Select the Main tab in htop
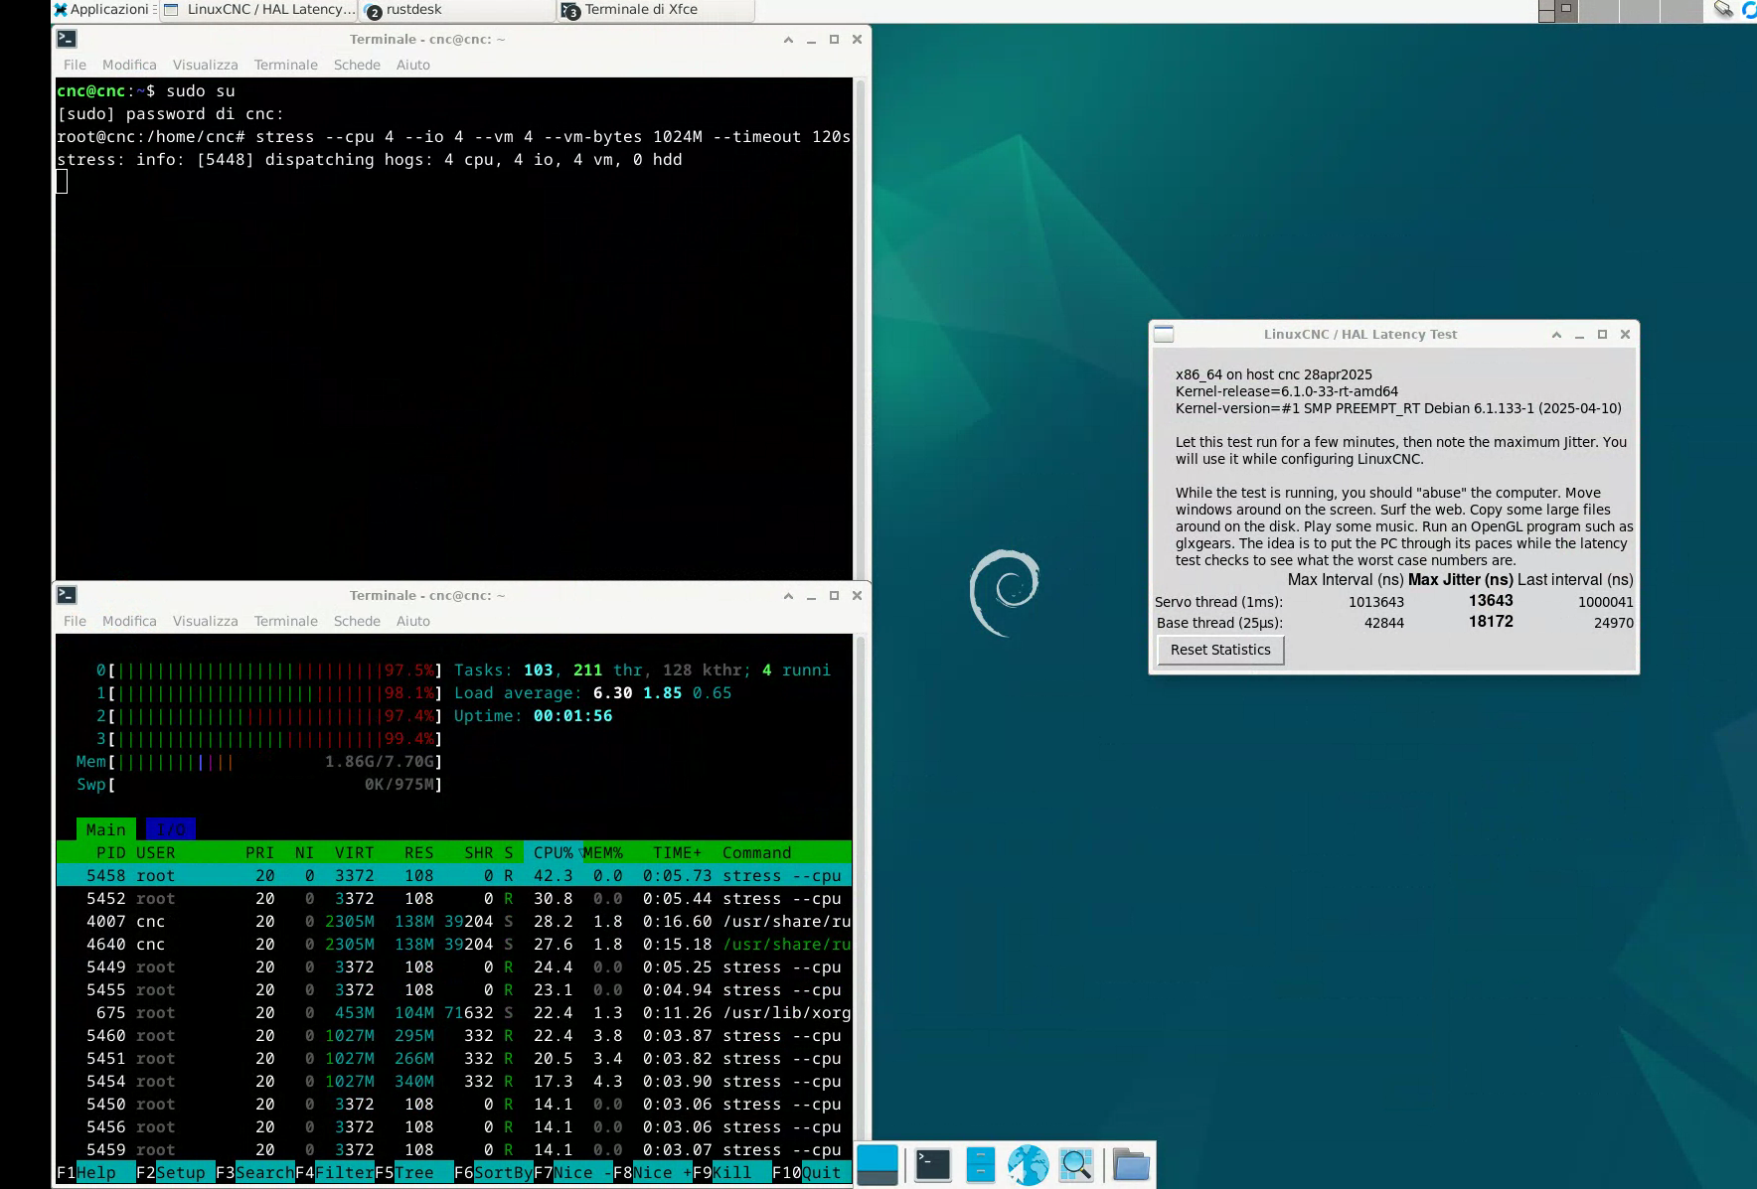1757x1189 pixels. (106, 829)
